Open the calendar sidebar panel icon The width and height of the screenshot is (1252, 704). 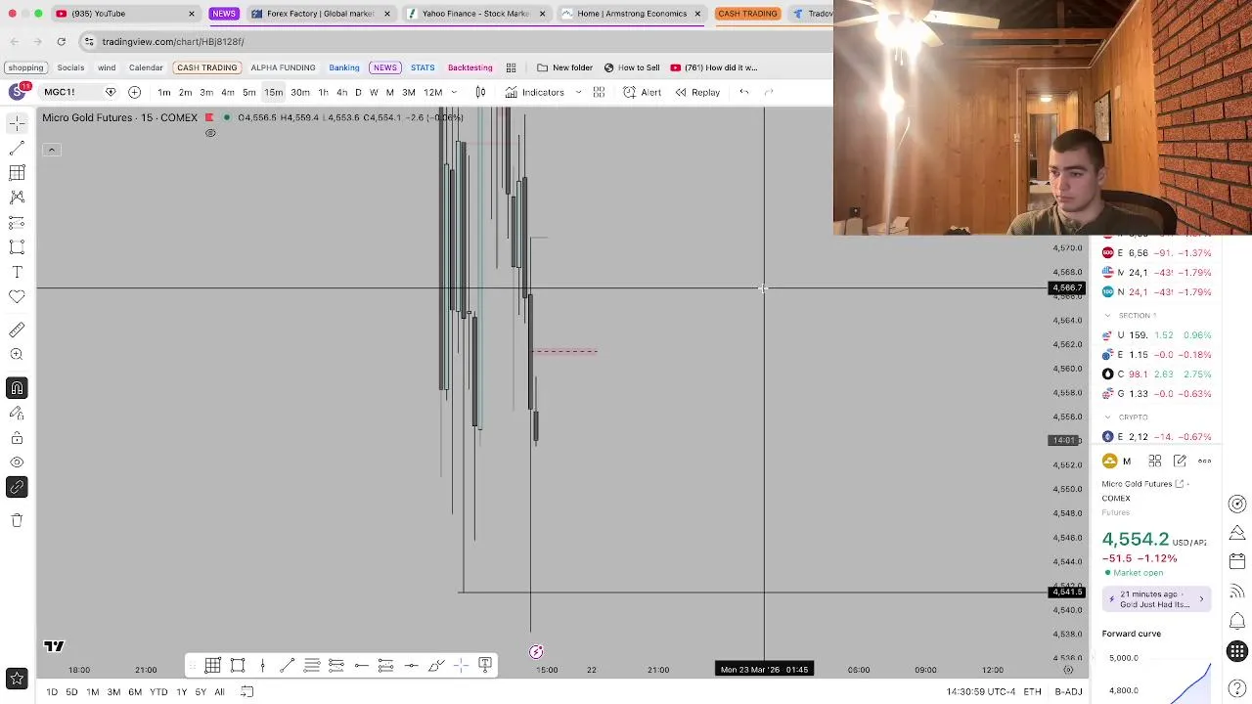[1237, 562]
